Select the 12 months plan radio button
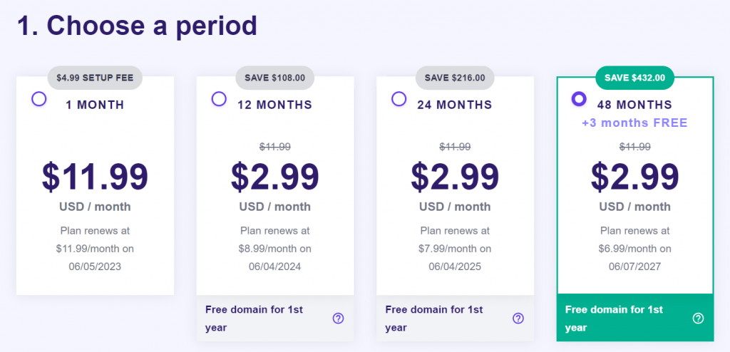The height and width of the screenshot is (352, 730). point(219,99)
